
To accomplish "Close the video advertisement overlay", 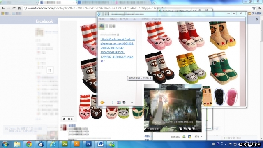I will point(153,129).
